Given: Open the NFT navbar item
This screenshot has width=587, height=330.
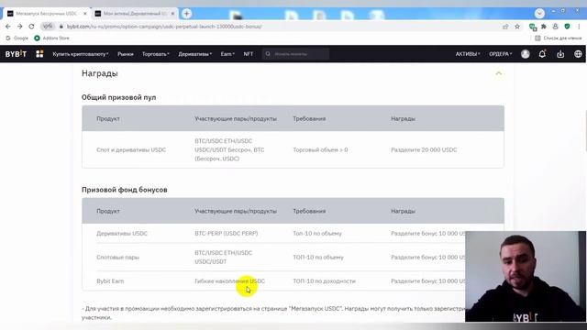Looking at the screenshot, I should 249,54.
